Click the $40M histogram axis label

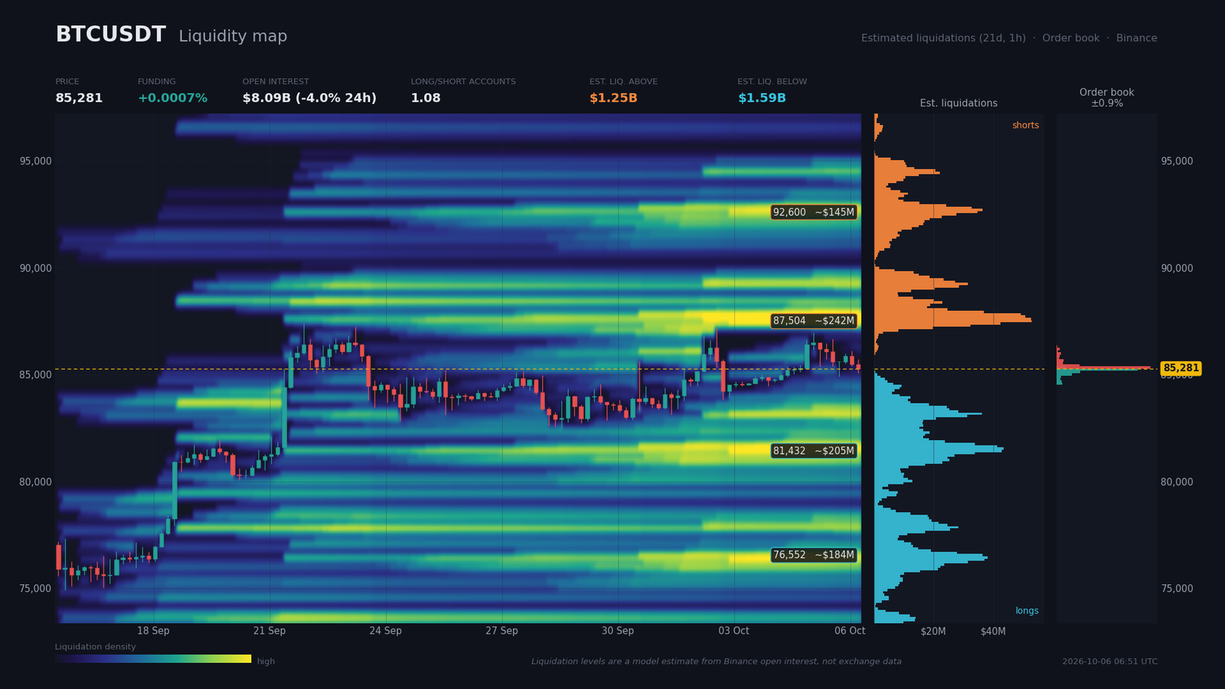coord(993,632)
